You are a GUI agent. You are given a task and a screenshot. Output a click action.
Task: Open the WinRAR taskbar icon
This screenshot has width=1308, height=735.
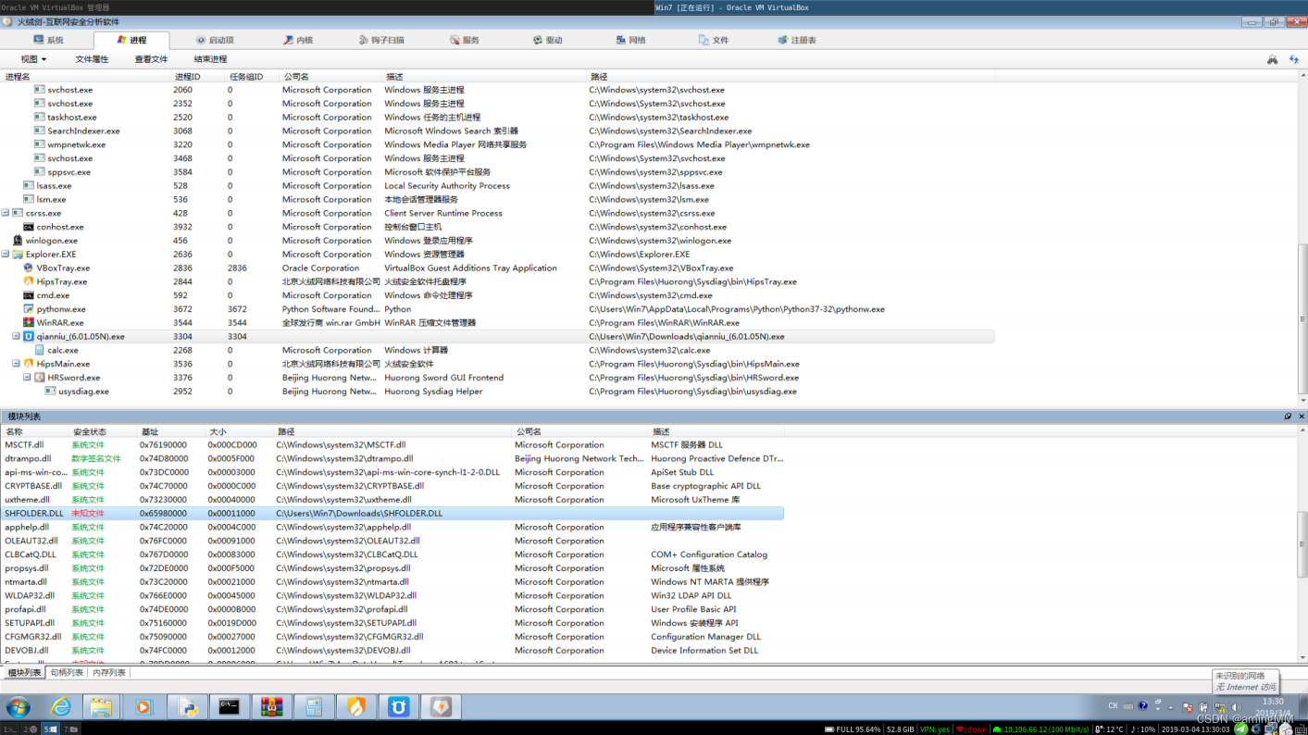click(271, 707)
